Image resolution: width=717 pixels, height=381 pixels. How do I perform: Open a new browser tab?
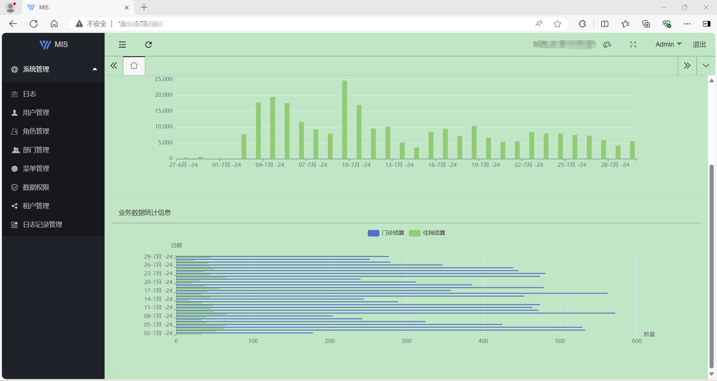(144, 7)
